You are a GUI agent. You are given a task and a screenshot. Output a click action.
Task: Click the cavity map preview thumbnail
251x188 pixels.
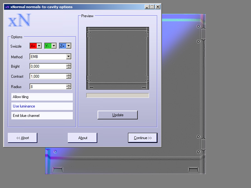tap(118, 58)
